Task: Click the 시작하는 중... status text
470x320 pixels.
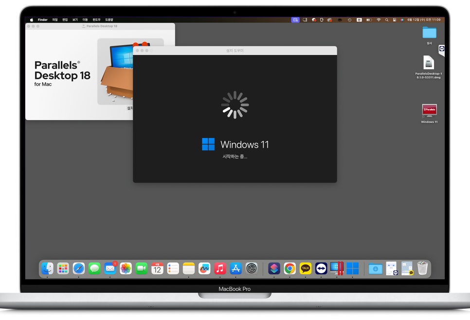Action: pos(235,157)
